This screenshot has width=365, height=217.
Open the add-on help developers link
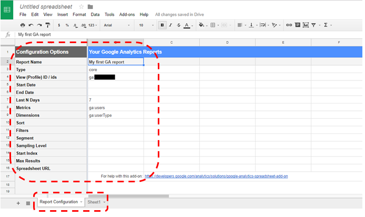(216, 176)
